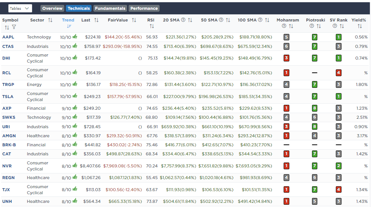The width and height of the screenshot is (371, 207).
Task: Sort by 100 SMA column arrows
Action: [x=267, y=20]
